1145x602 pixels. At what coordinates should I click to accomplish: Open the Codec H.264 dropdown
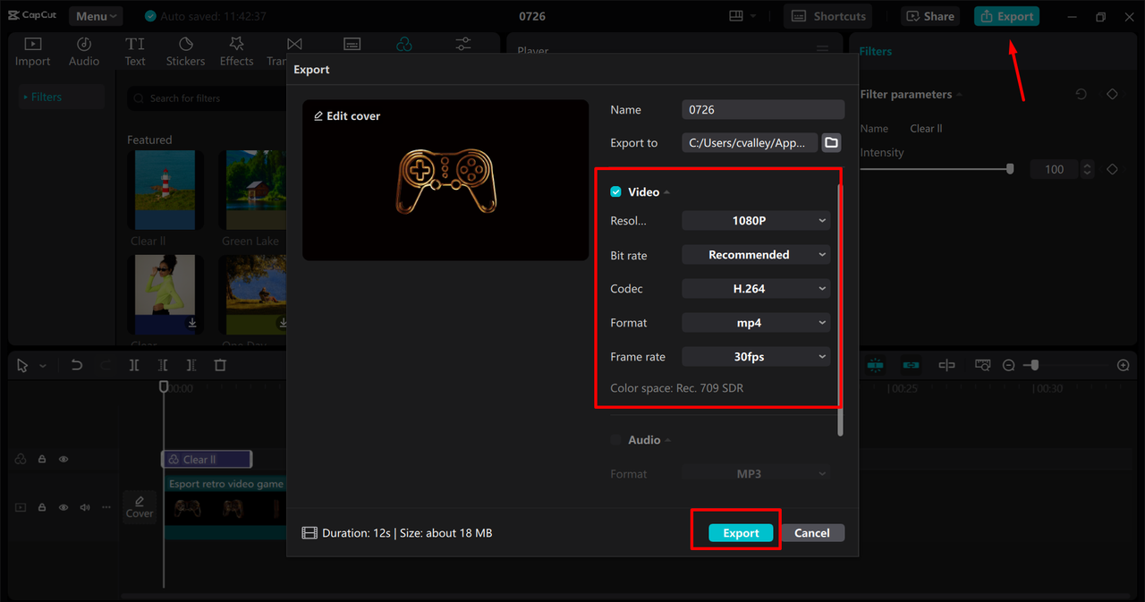click(x=756, y=289)
